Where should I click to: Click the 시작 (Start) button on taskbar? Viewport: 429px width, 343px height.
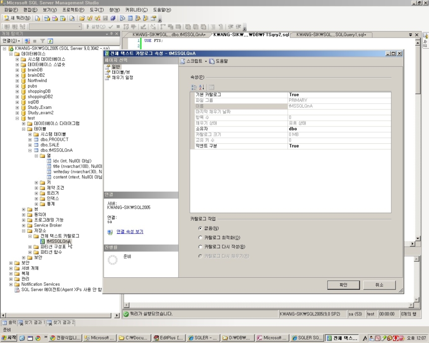coord(9,338)
